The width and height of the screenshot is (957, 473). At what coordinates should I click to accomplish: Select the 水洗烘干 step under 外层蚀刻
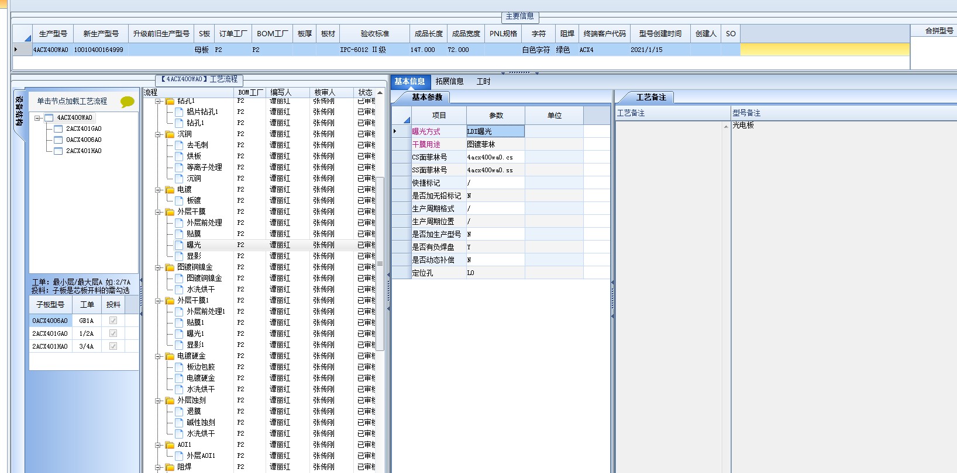pyautogui.click(x=201, y=433)
